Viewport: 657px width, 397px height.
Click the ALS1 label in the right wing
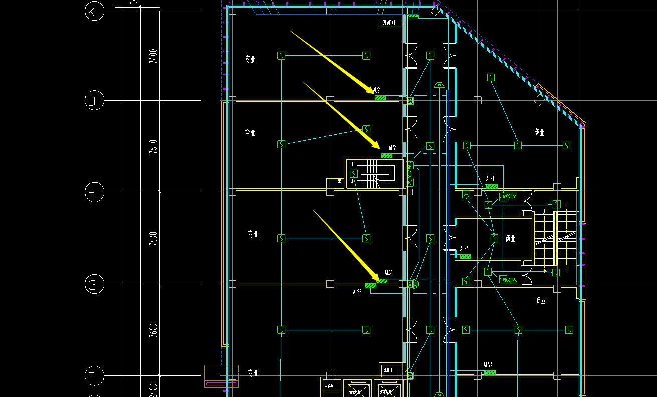[490, 179]
